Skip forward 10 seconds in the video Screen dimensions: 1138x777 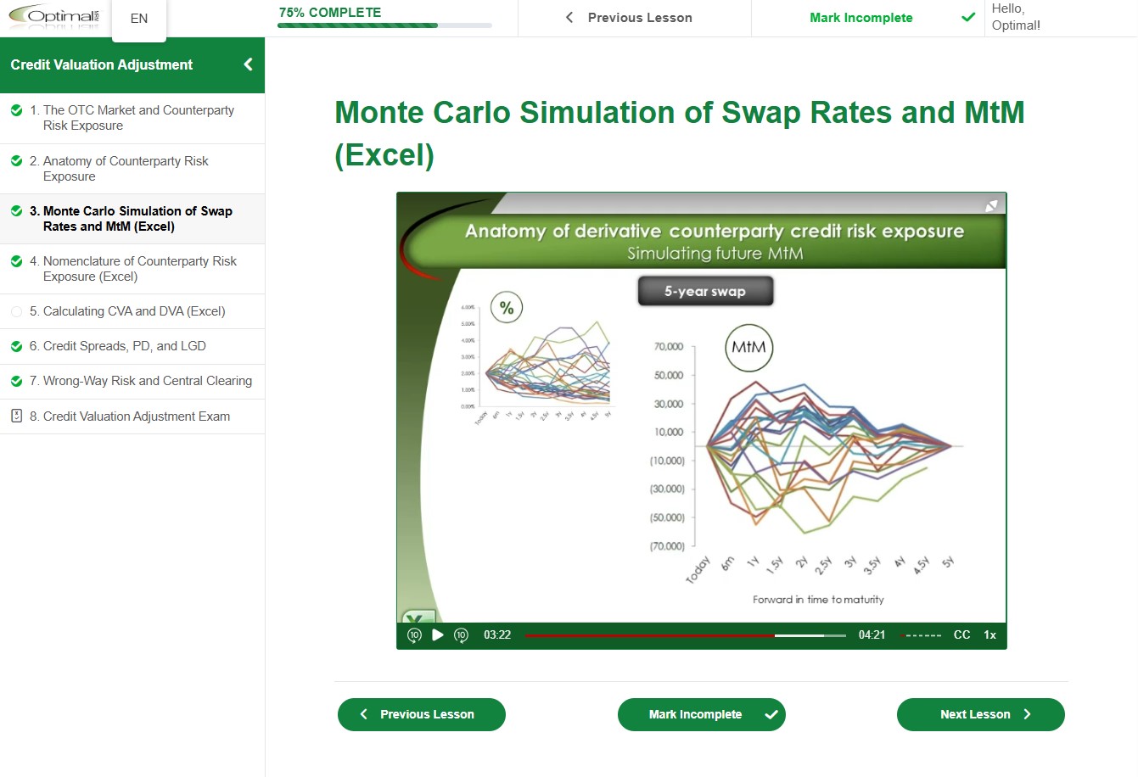tap(461, 634)
